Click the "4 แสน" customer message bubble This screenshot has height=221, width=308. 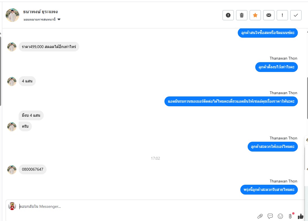(27, 81)
